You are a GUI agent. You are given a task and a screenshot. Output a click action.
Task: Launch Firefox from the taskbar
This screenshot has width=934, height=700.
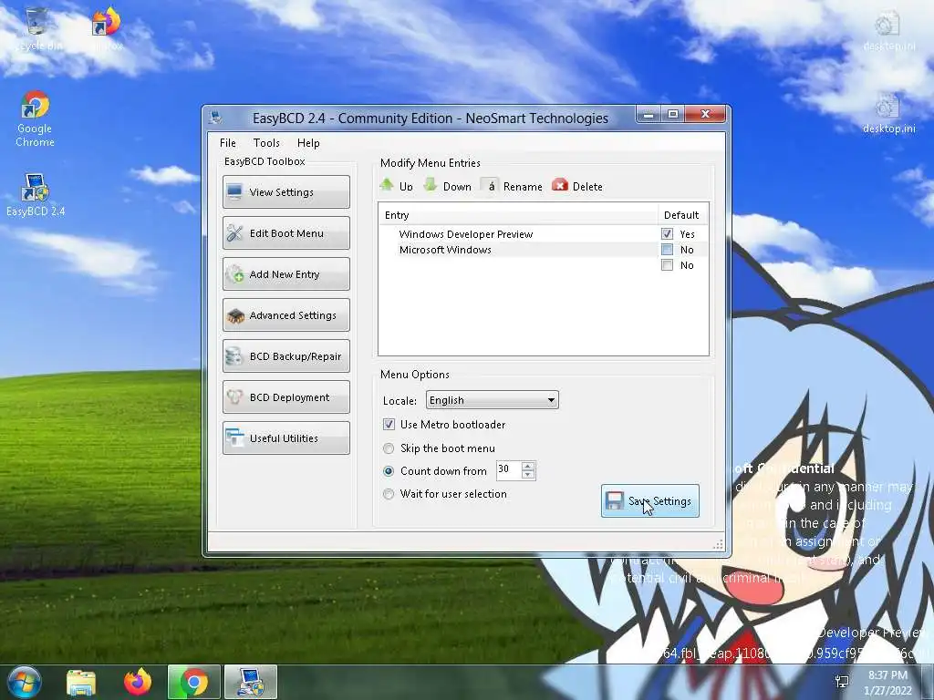pos(138,682)
